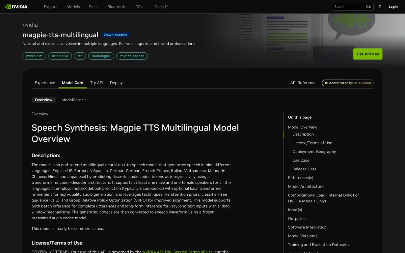Open Blueprints in top navigation
This screenshot has height=253, width=405.
point(117,7)
